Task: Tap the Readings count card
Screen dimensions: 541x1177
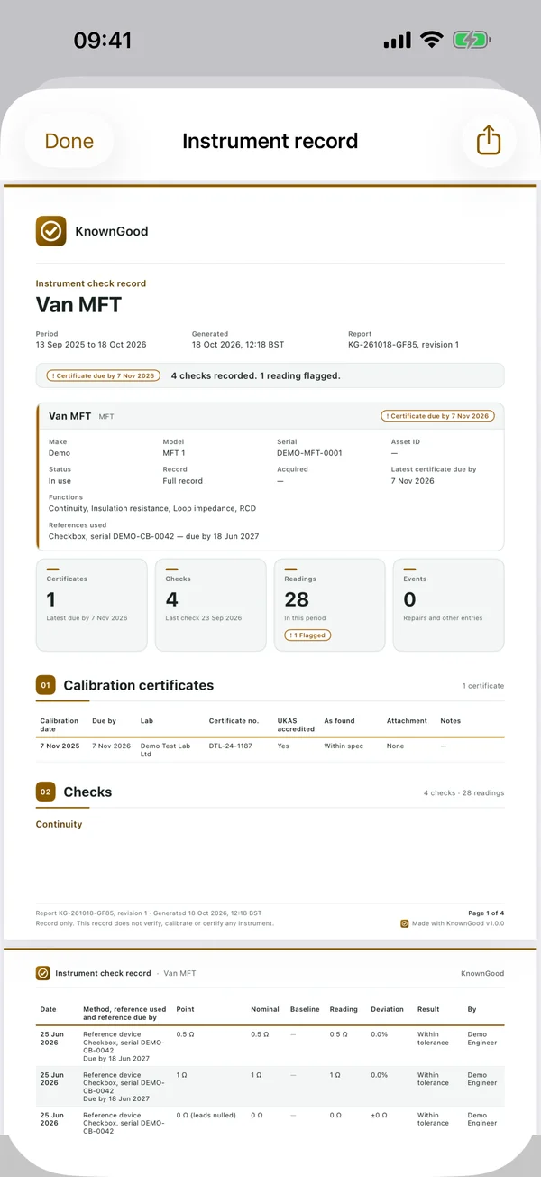Action: coord(329,605)
